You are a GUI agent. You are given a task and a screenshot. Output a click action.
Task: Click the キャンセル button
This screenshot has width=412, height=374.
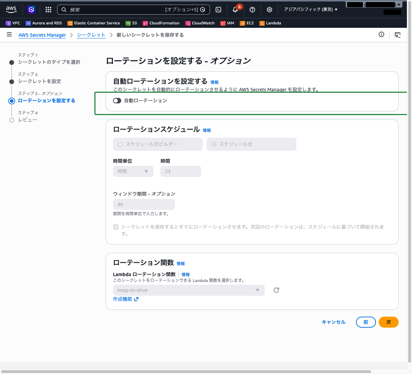[334, 322]
